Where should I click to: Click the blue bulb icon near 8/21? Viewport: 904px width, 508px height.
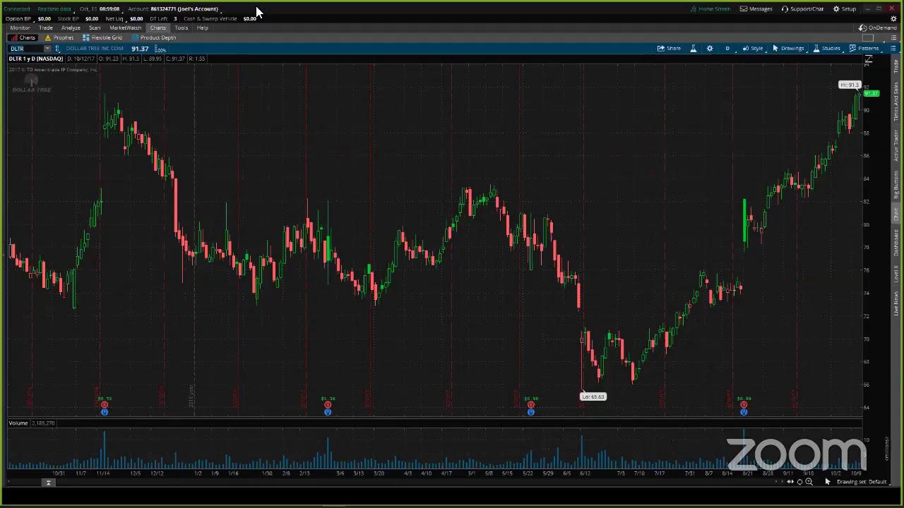coord(744,412)
